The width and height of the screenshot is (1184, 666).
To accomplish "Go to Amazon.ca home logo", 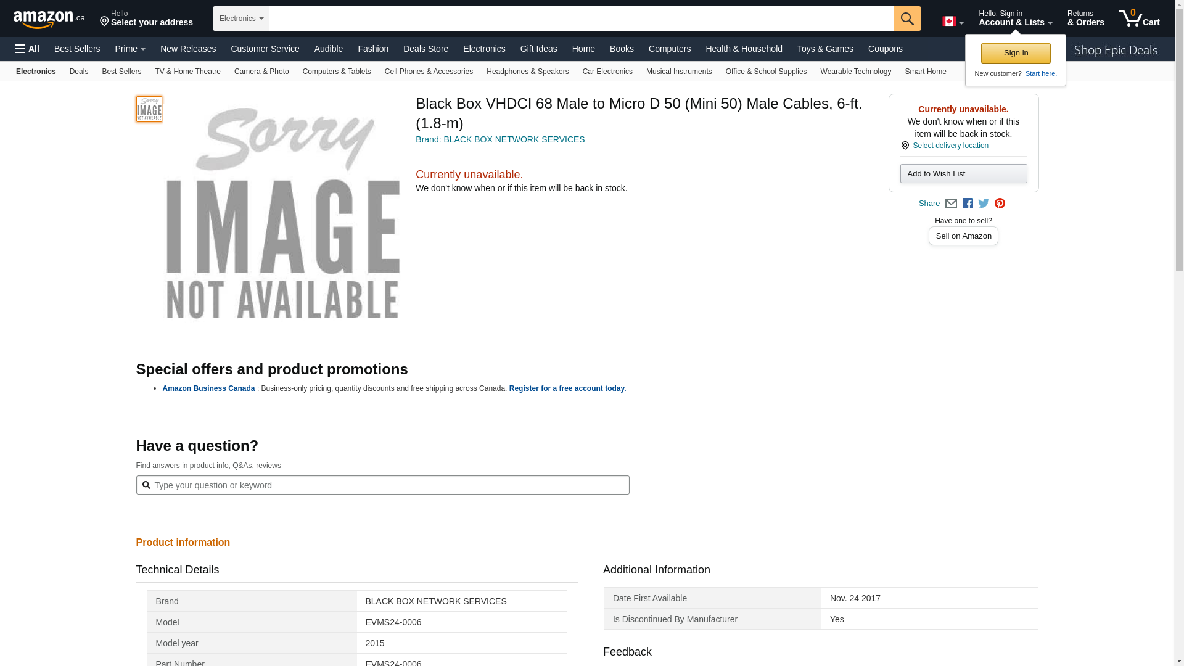I will point(49,19).
